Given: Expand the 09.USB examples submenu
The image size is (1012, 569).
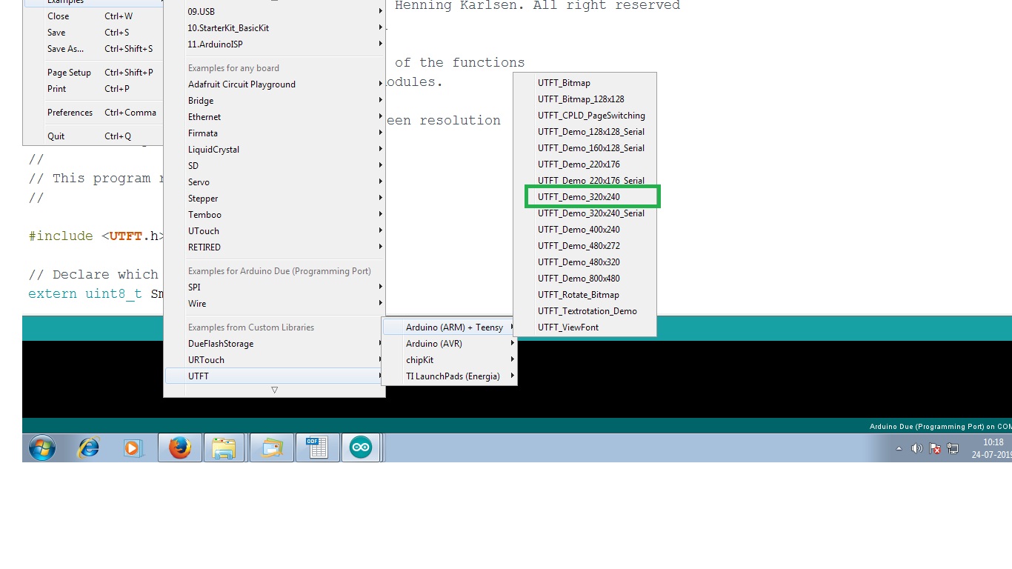Looking at the screenshot, I should (274, 11).
